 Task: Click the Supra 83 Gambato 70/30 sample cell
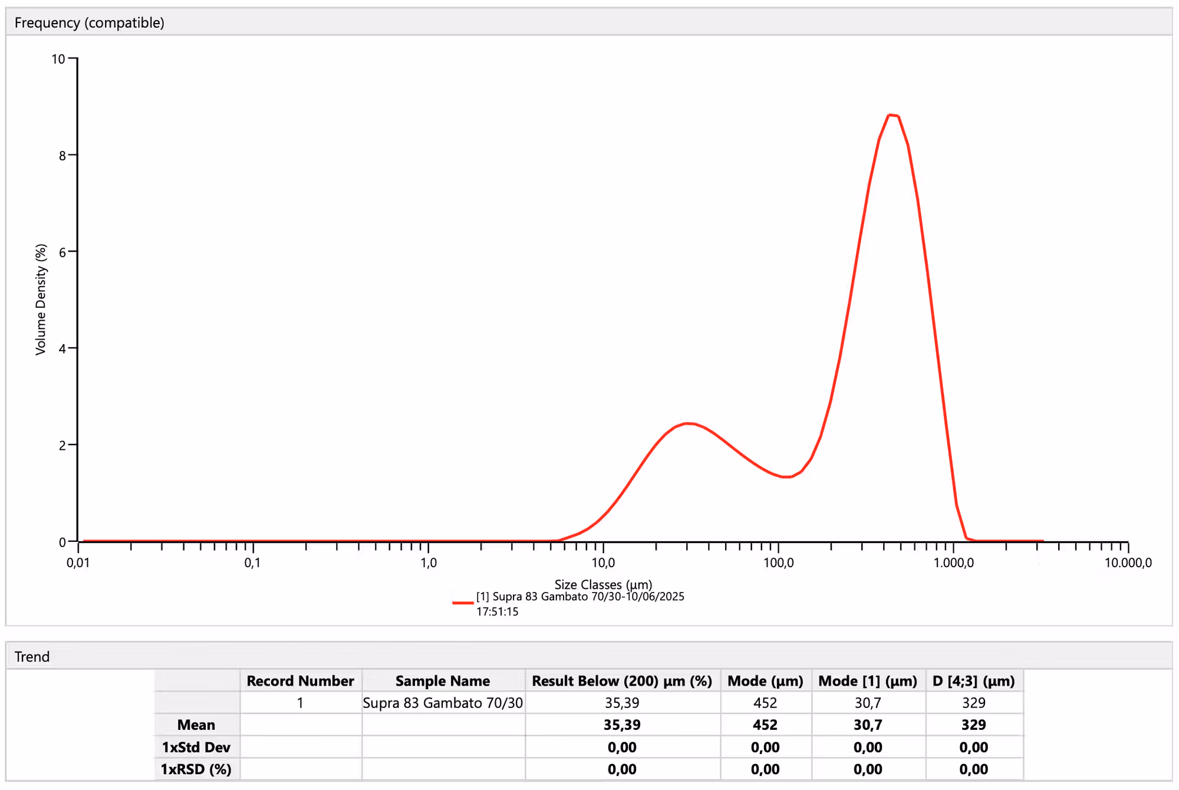[443, 703]
